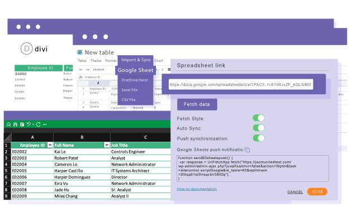This screenshot has height=221, width=352.
Task: Click the E02009 cell in Excel
Action: [x=32, y=196]
